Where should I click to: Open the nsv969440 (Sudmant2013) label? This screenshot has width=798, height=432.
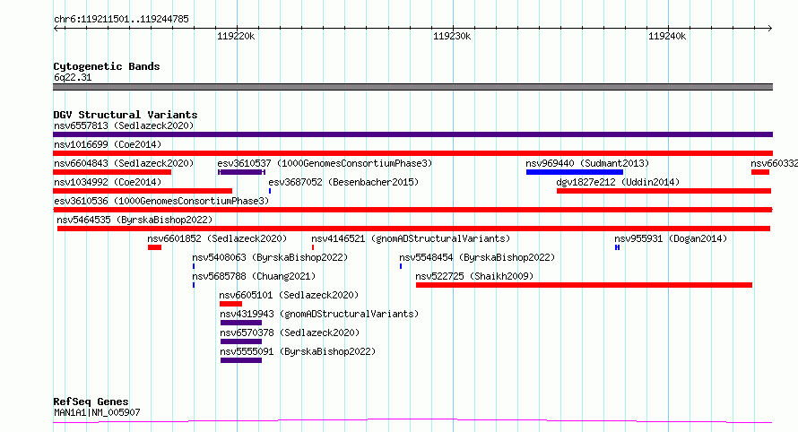(587, 163)
